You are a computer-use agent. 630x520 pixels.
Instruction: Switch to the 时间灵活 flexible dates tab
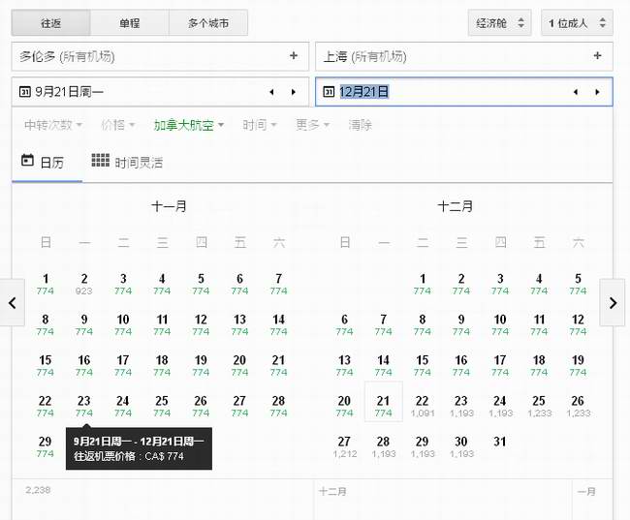[127, 162]
